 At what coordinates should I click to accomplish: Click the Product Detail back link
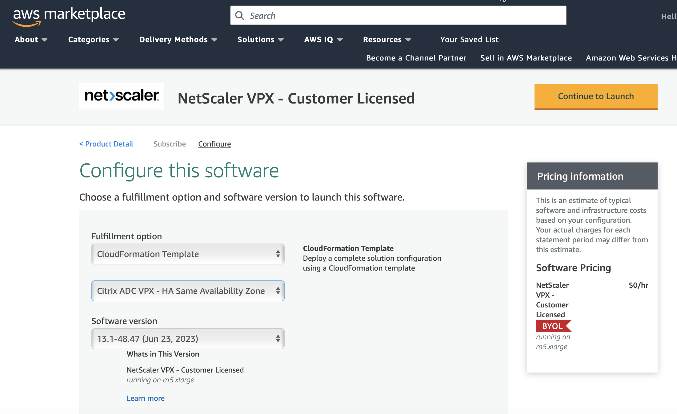106,144
